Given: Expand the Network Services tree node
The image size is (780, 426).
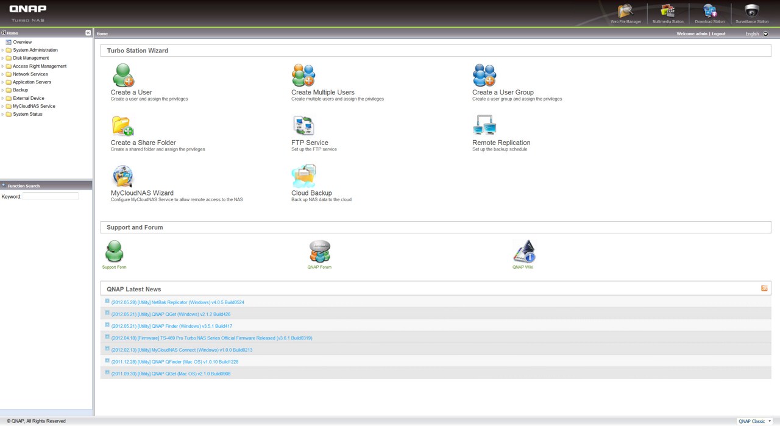Looking at the screenshot, I should pos(2,74).
